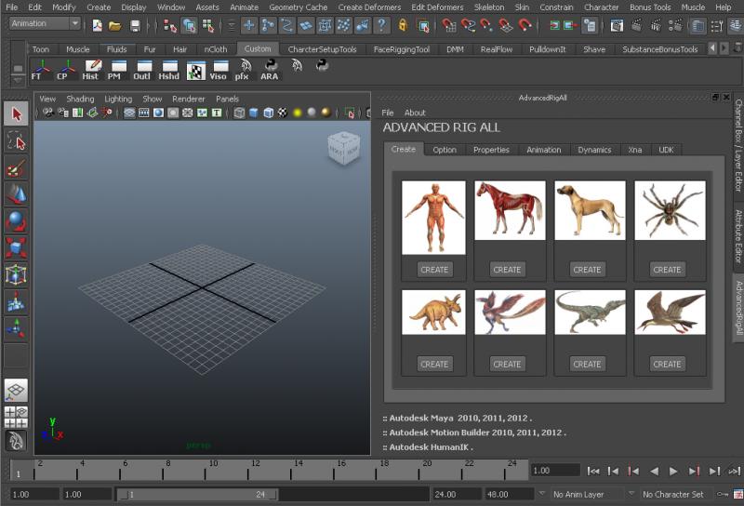Open the viewport Shading menu
The height and width of the screenshot is (506, 744).
pyautogui.click(x=80, y=99)
